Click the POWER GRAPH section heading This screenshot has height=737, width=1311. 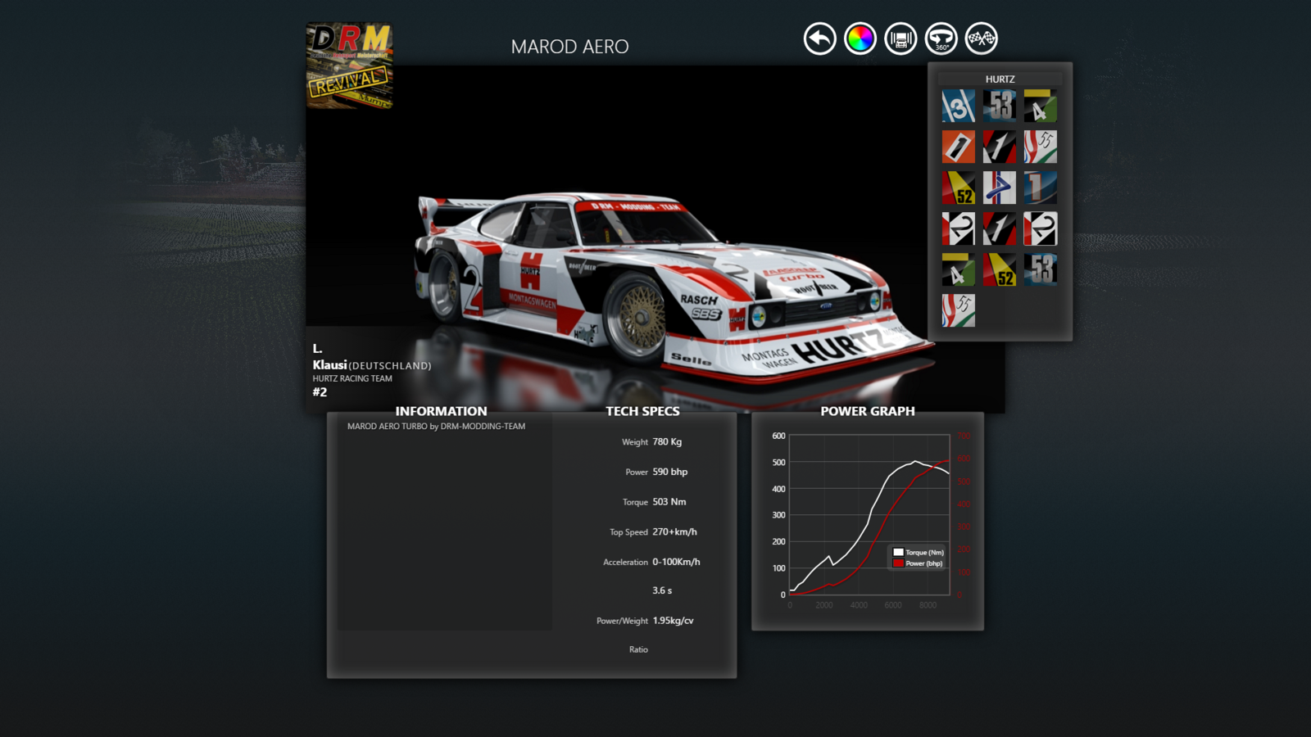coord(868,411)
